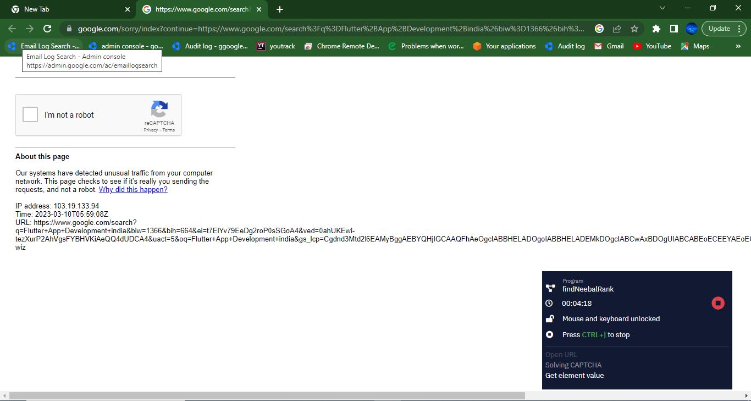Open the Extensions puzzle icon

click(656, 29)
